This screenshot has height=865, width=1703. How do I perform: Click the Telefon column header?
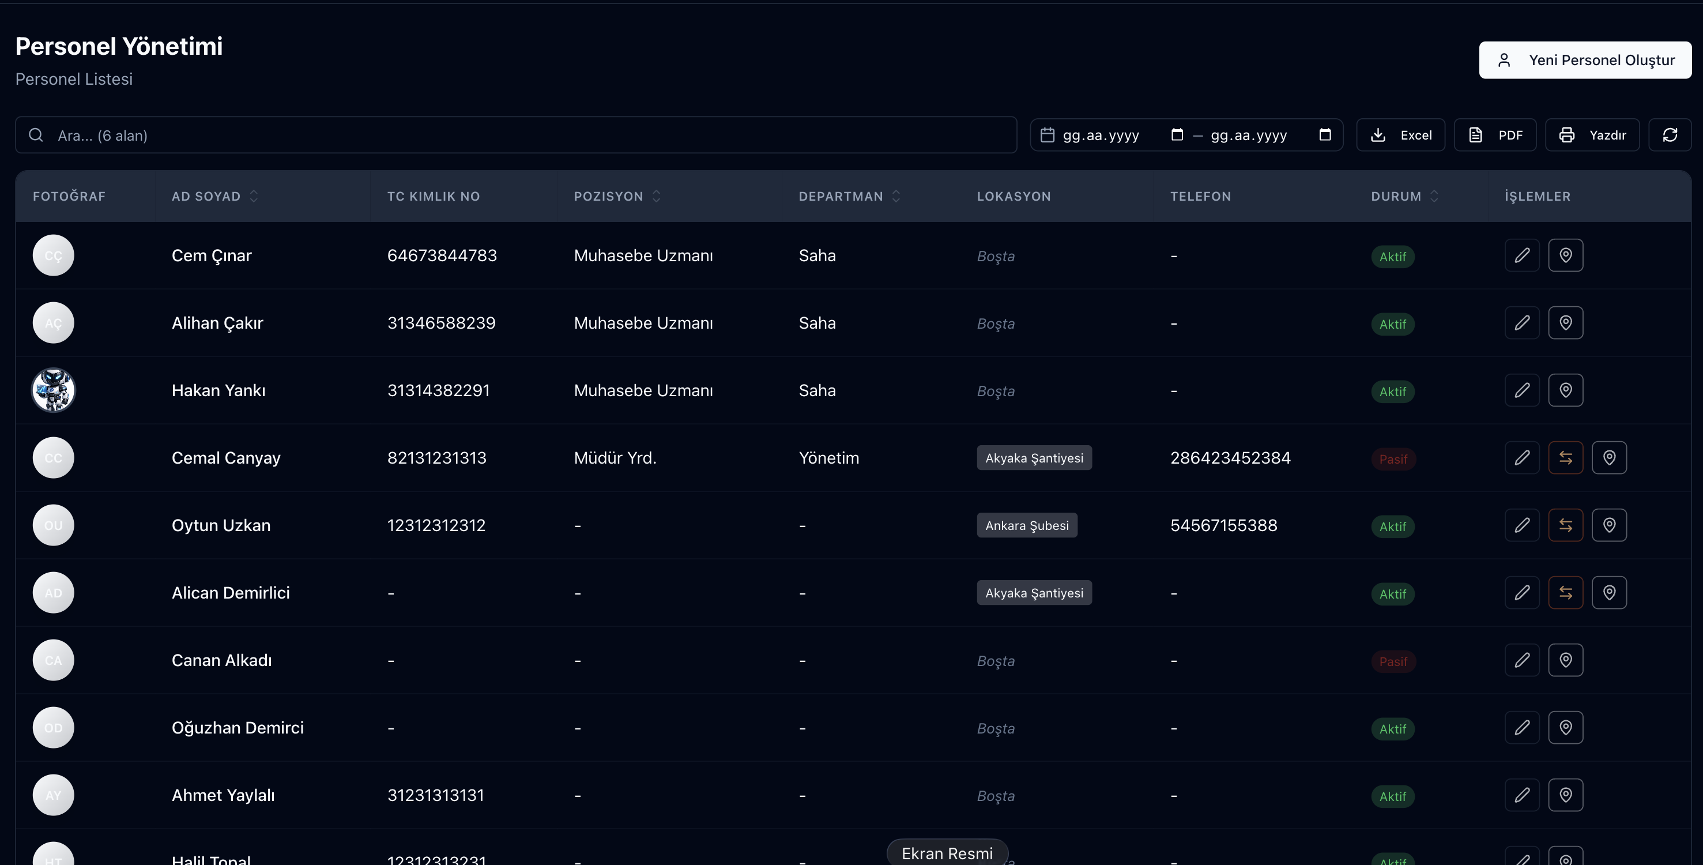click(x=1200, y=197)
